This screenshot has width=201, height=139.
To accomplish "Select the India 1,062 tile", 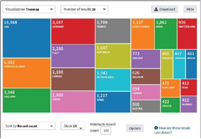I will point(166,34).
